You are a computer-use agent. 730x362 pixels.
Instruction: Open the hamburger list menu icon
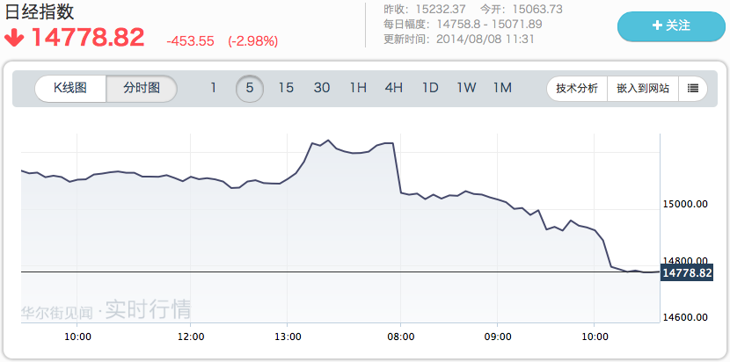coord(692,88)
